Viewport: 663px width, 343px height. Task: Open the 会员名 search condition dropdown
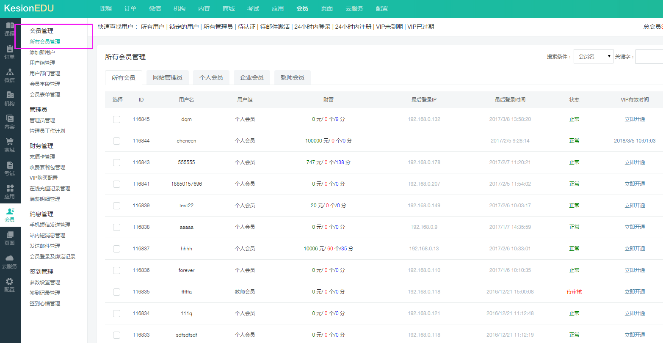[593, 56]
